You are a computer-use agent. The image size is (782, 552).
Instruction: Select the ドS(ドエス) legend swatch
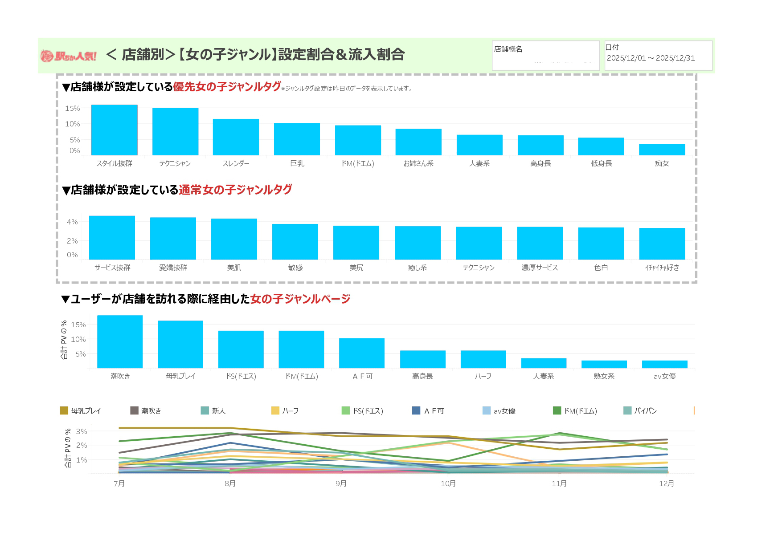point(346,410)
